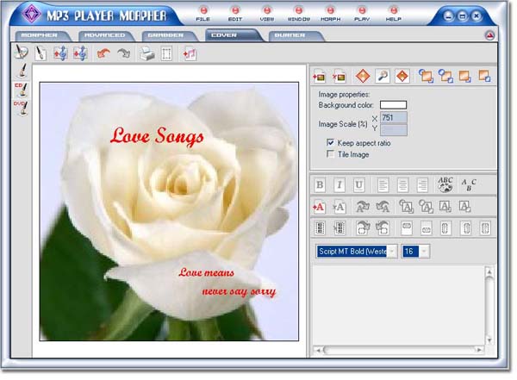Select the CD cover brush tool
Viewport: 517px width, 380px height.
click(22, 90)
